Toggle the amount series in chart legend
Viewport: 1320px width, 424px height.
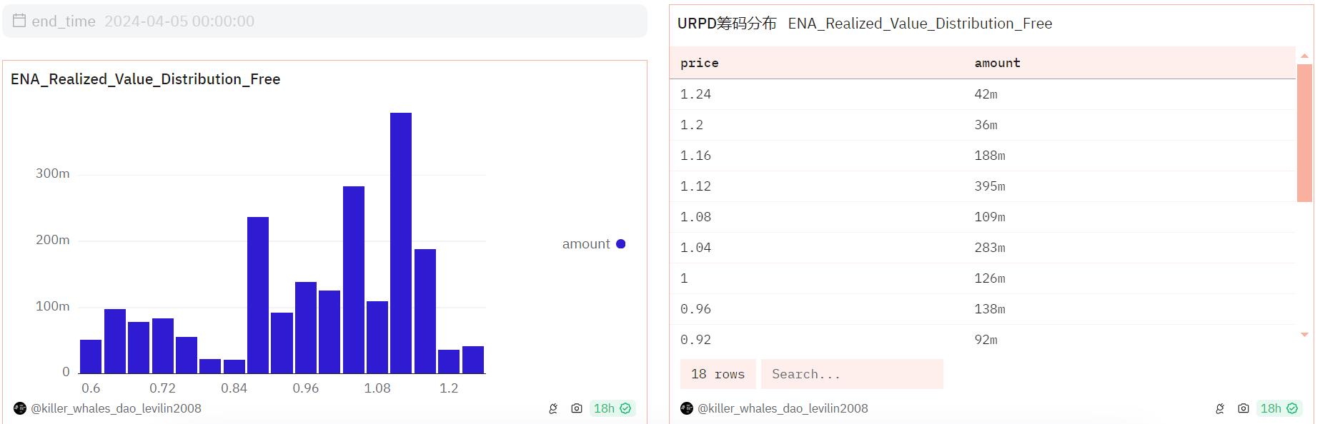click(593, 244)
